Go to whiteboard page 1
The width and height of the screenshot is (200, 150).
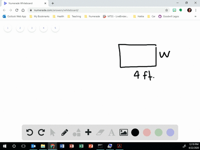(x=8, y=28)
